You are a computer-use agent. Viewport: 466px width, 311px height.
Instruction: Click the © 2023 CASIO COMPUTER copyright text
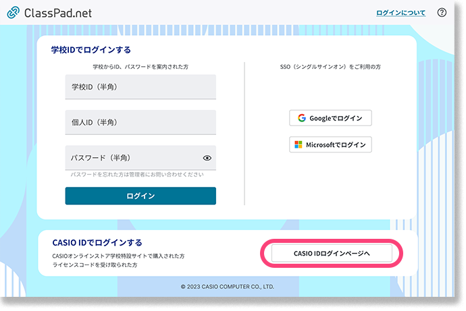228,287
